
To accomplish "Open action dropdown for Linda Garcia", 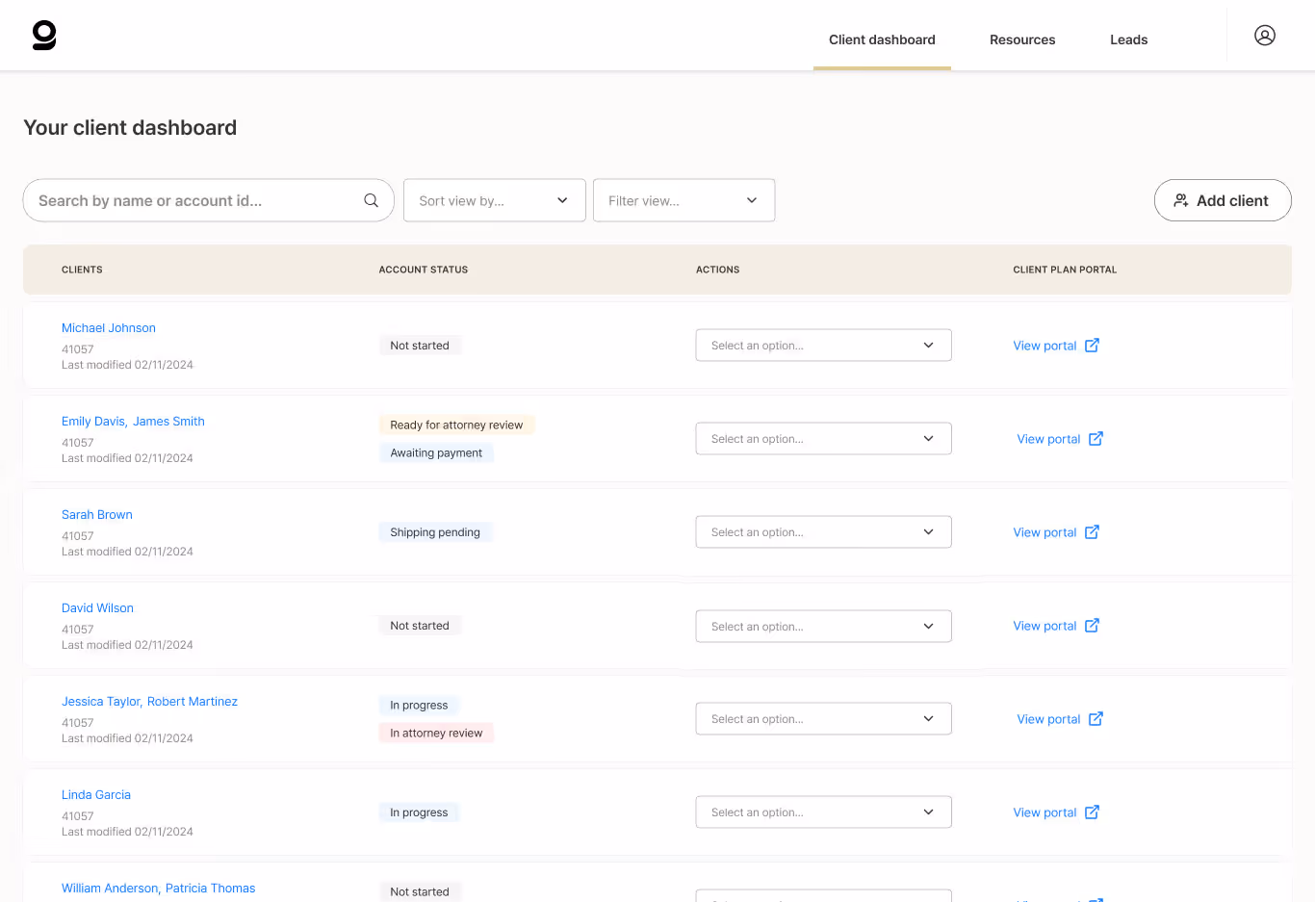I will click(x=824, y=812).
